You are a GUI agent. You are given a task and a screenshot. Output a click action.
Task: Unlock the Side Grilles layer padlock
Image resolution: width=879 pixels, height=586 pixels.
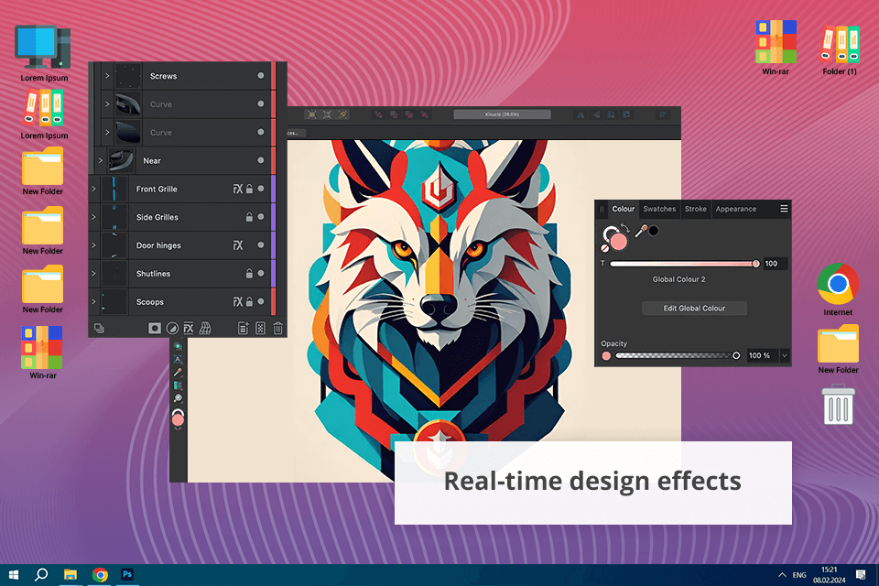tap(249, 217)
